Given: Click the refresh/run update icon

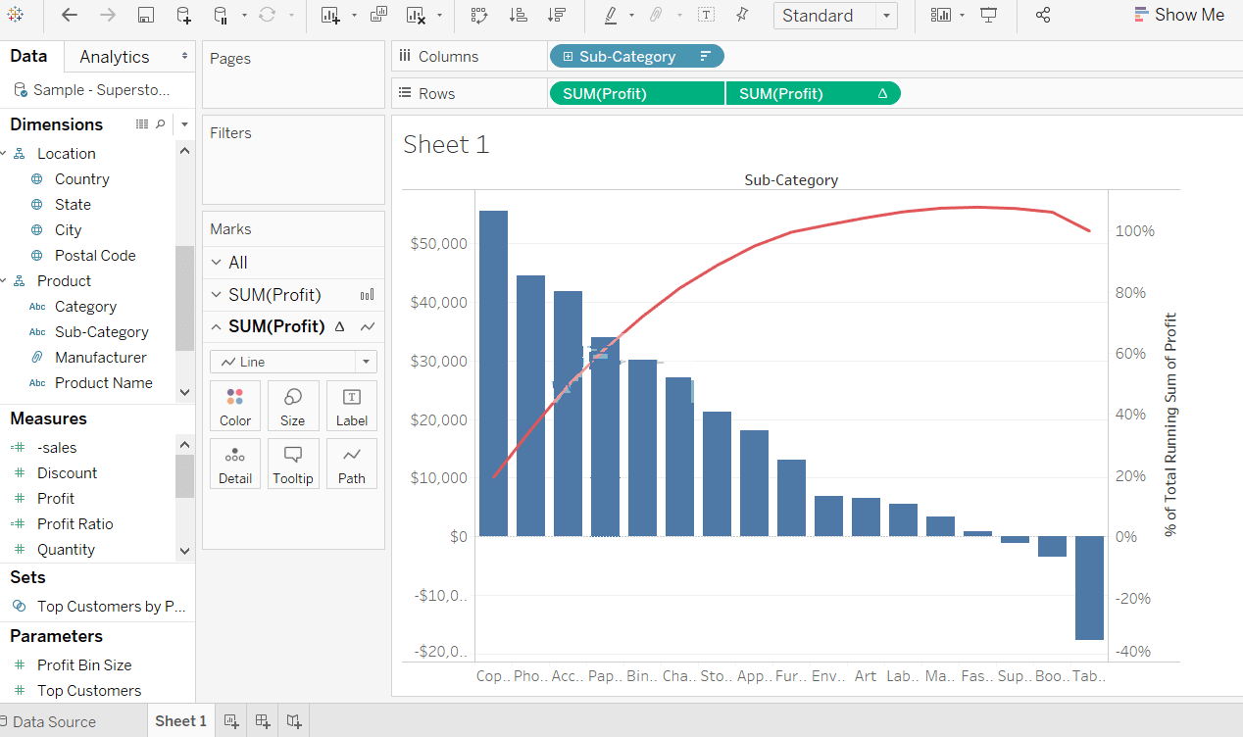Looking at the screenshot, I should (x=267, y=15).
